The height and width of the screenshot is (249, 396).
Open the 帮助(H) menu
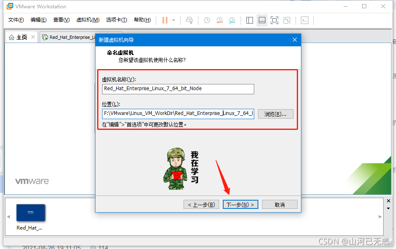click(x=142, y=20)
